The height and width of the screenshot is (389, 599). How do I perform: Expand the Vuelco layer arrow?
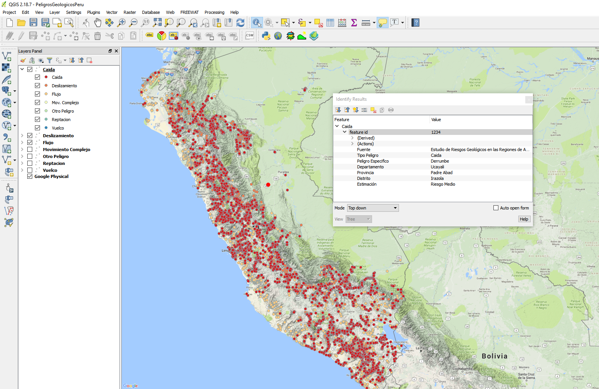(x=22, y=170)
